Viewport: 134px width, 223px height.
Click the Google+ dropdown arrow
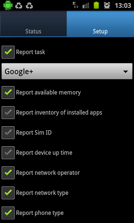tap(126, 72)
